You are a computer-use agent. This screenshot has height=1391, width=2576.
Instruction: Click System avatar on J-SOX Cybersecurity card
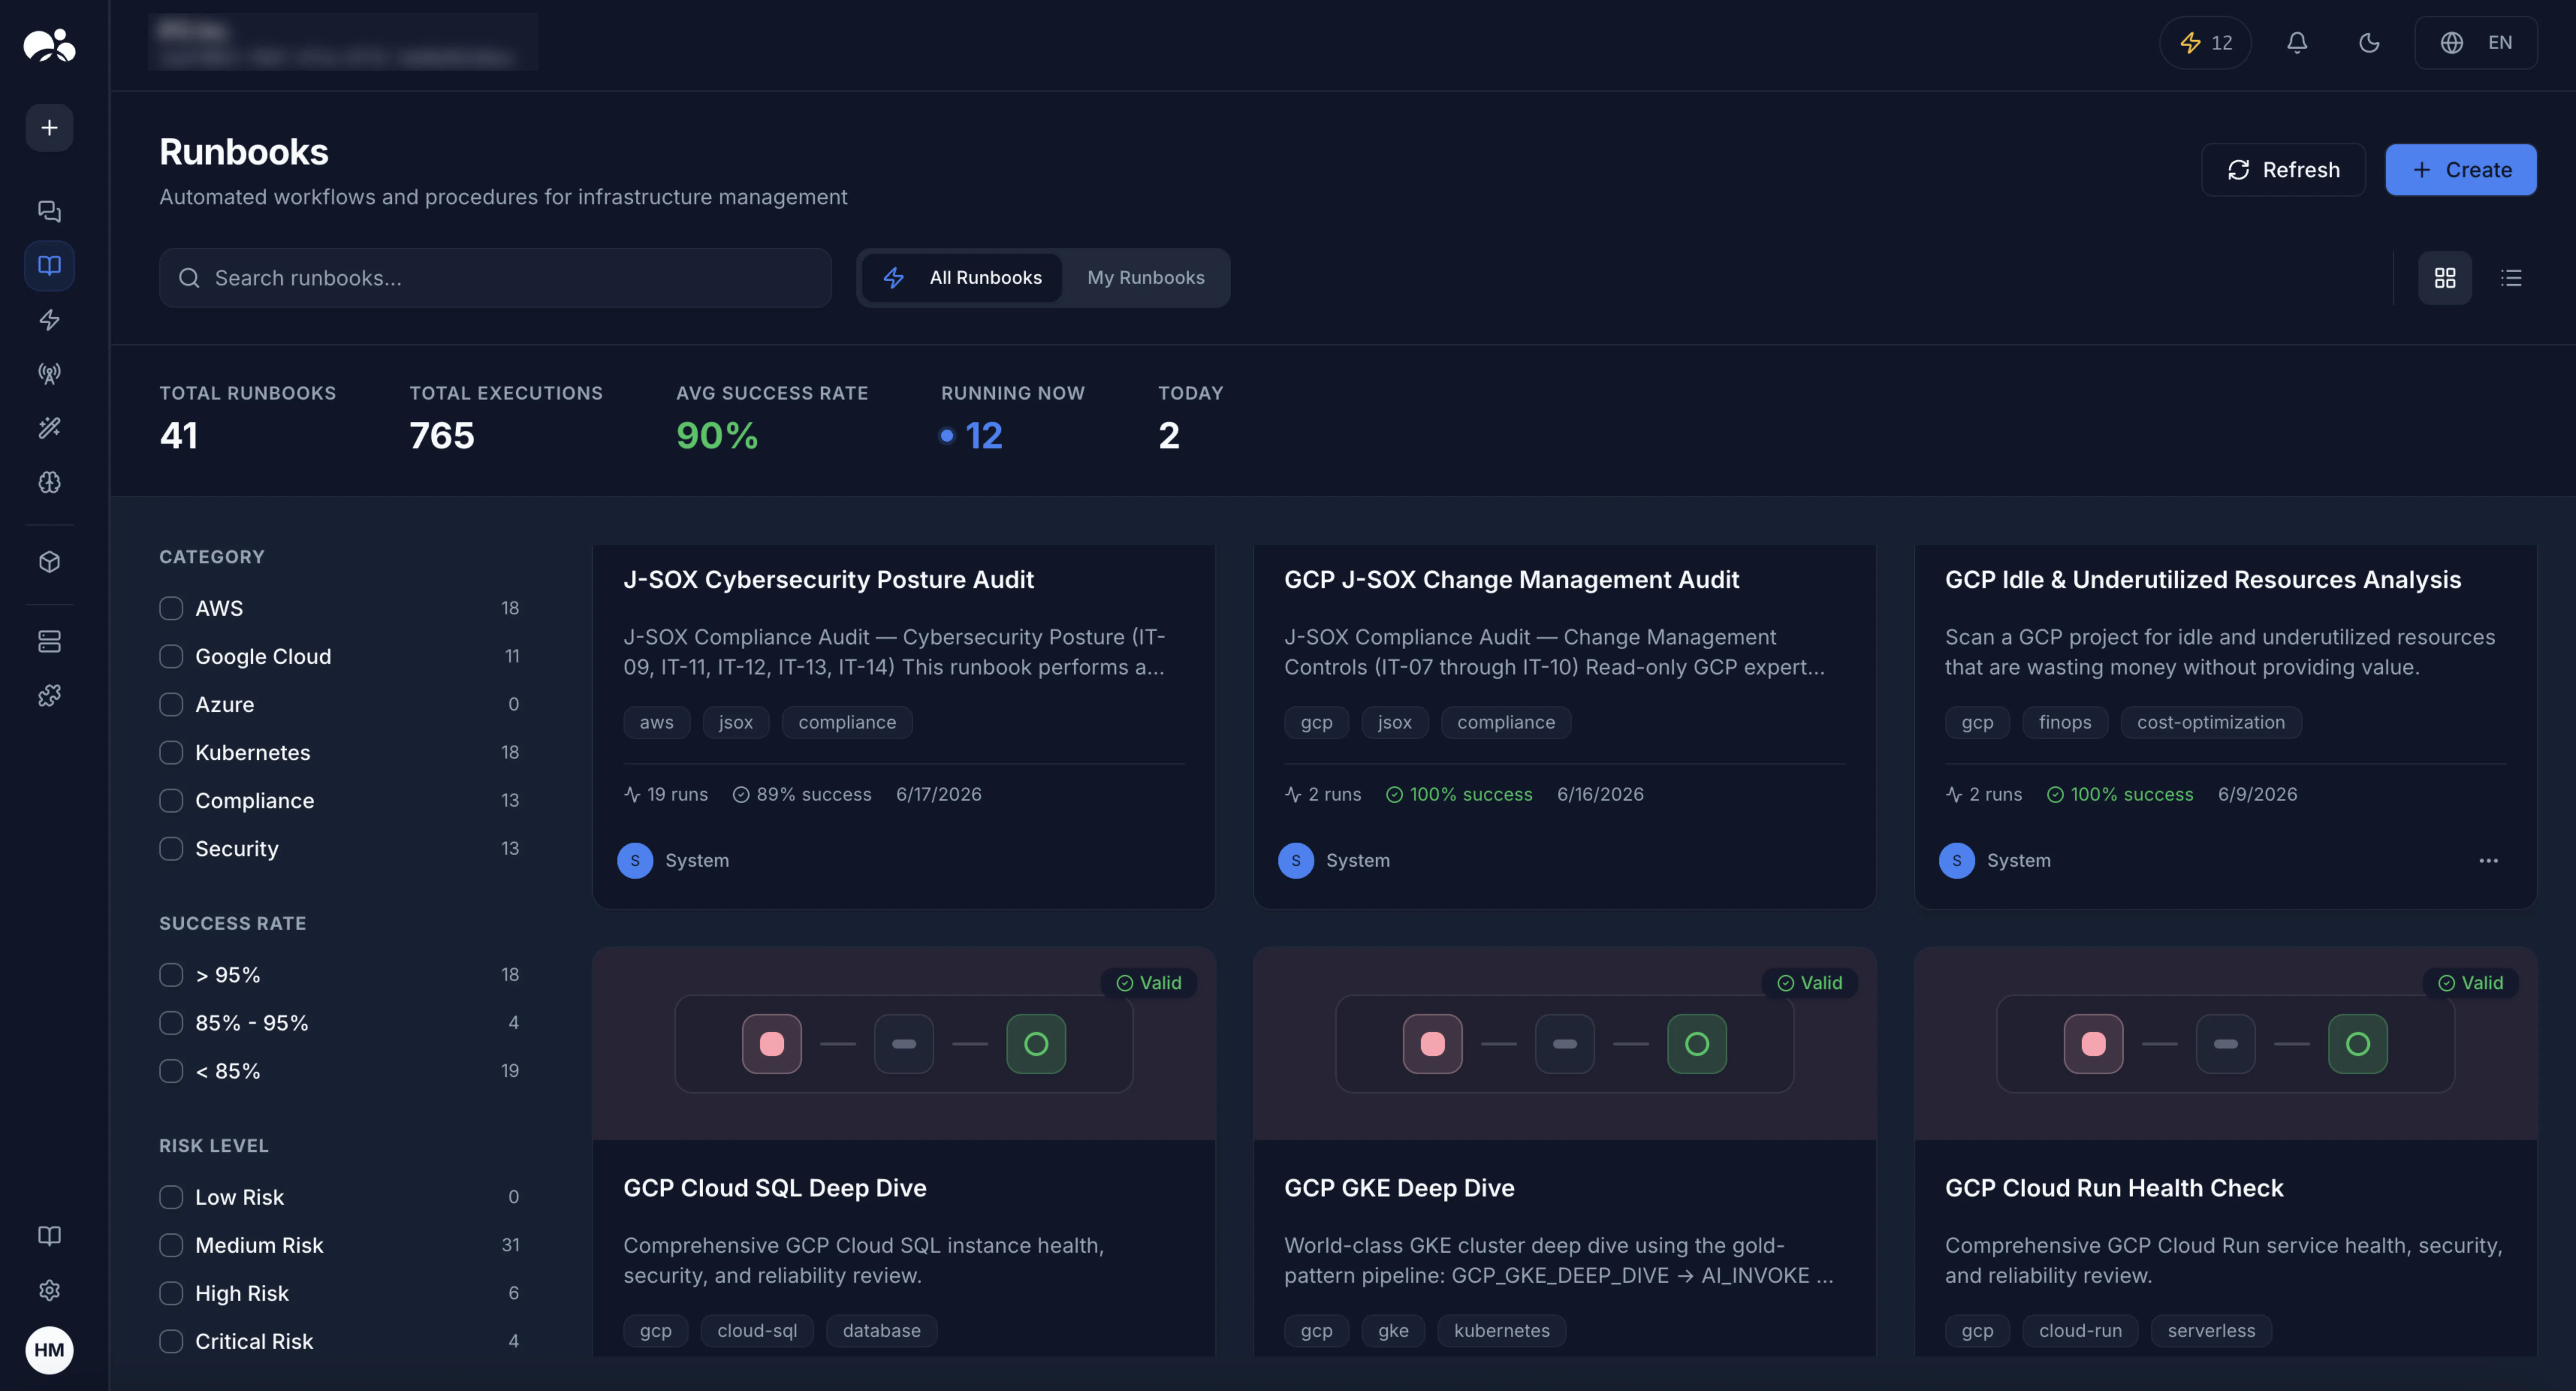point(635,861)
